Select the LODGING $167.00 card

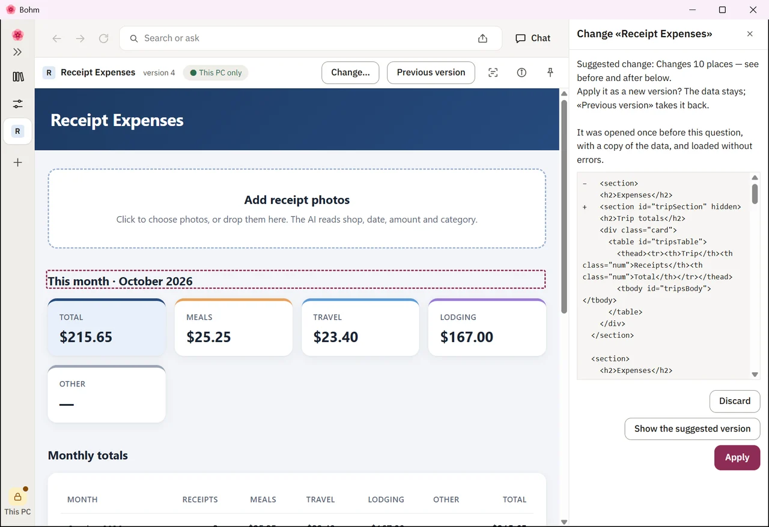(x=487, y=327)
